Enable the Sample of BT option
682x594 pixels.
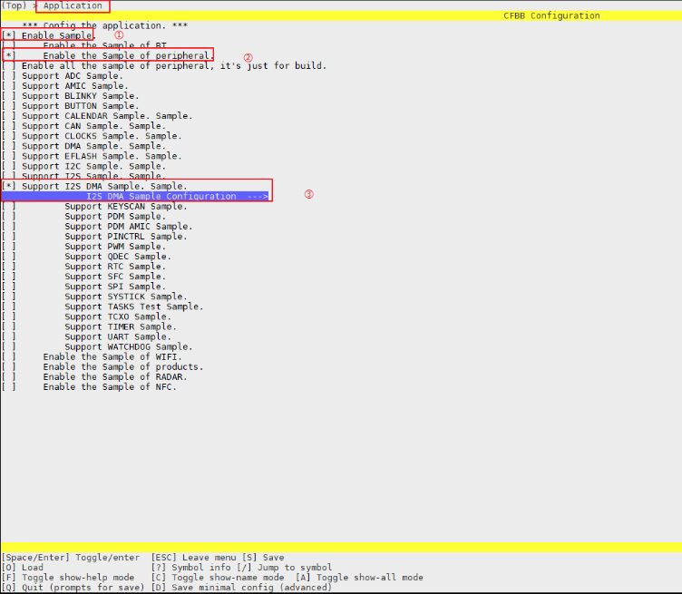click(x=9, y=45)
